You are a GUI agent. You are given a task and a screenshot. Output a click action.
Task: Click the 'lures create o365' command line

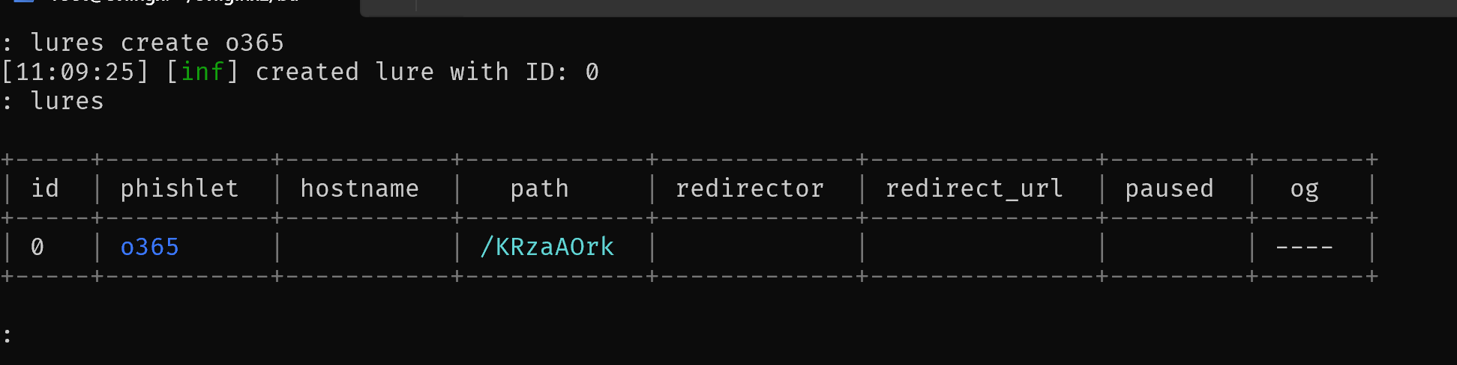click(157, 43)
